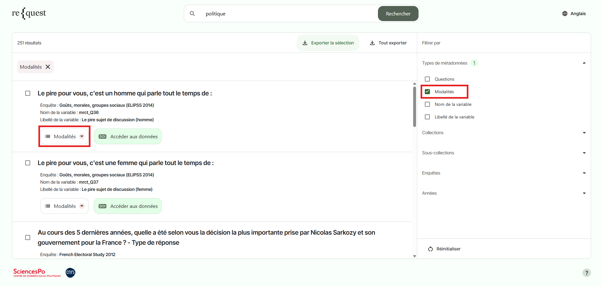This screenshot has width=602, height=286.
Task: Select the checkbox for the 'homme' question result
Action: (x=28, y=93)
